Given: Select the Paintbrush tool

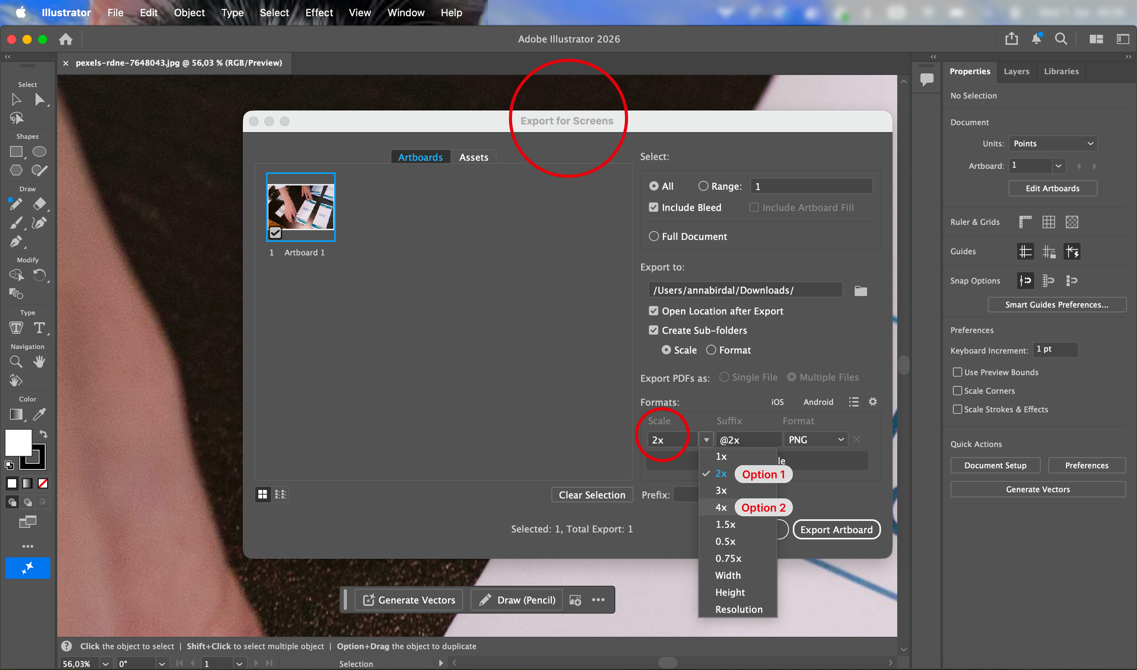Looking at the screenshot, I should [x=16, y=223].
